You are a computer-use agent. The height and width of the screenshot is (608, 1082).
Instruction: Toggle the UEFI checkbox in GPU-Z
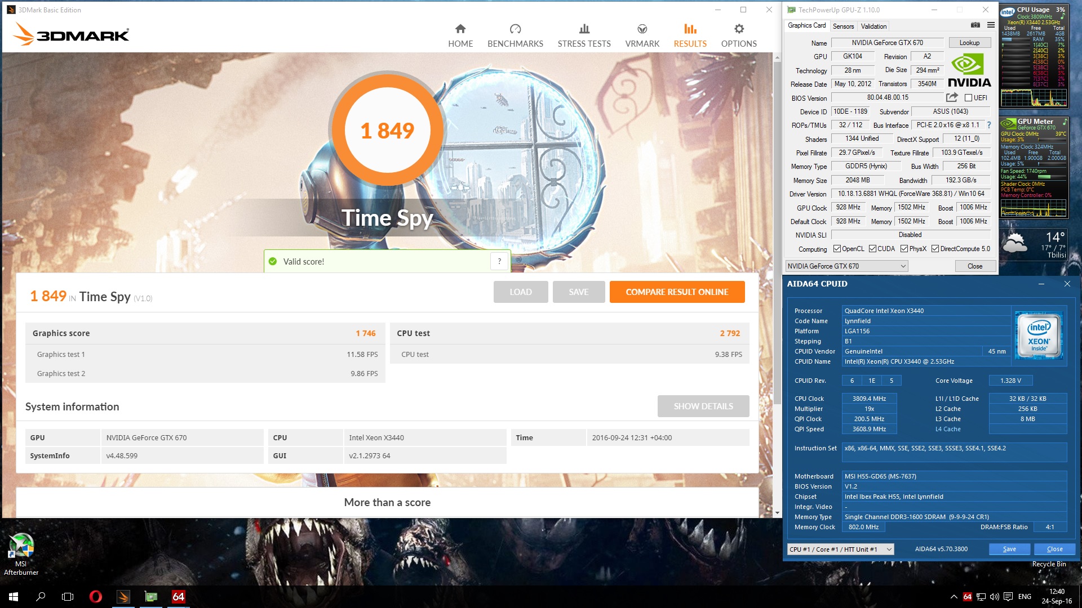[968, 98]
